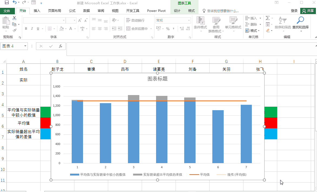317x192 pixels.
Task: Open the 合并后居中 dropdown arrow
Action: [151, 29]
